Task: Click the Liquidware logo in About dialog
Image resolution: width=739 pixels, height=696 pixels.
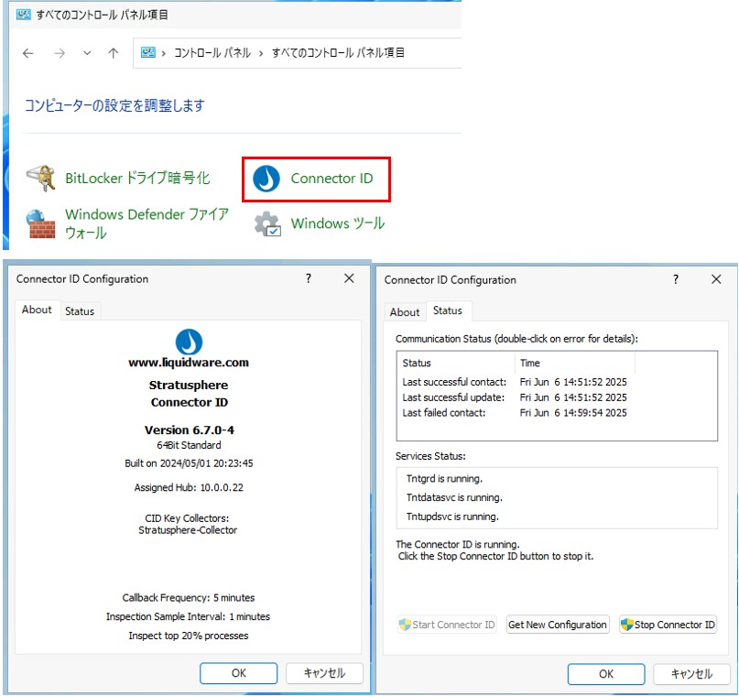Action: tap(189, 343)
